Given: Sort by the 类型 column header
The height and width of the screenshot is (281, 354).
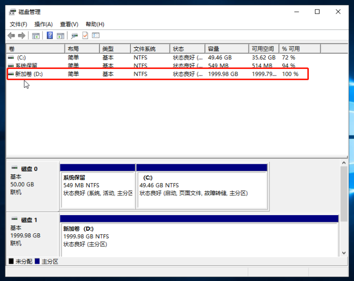Looking at the screenshot, I should (x=115, y=49).
